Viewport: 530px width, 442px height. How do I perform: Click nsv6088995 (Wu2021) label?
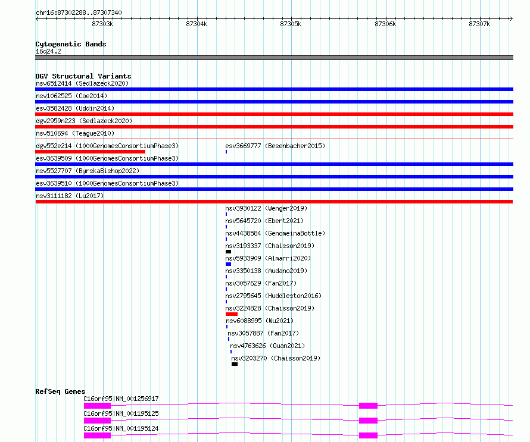point(260,321)
